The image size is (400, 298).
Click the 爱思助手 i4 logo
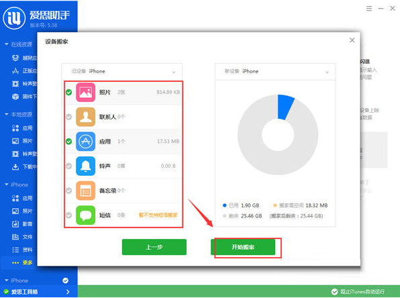14,18
